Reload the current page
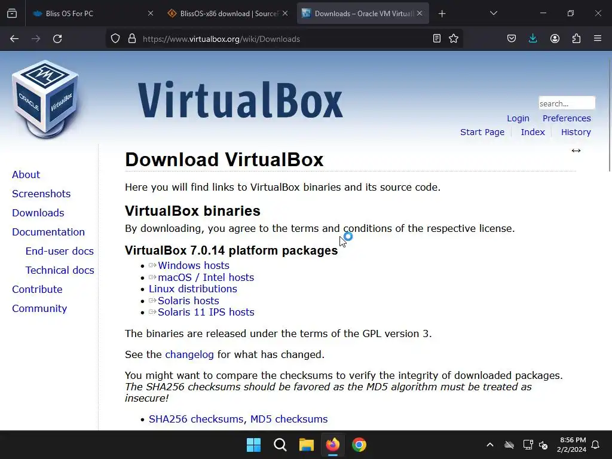Image resolution: width=612 pixels, height=459 pixels. [x=57, y=39]
